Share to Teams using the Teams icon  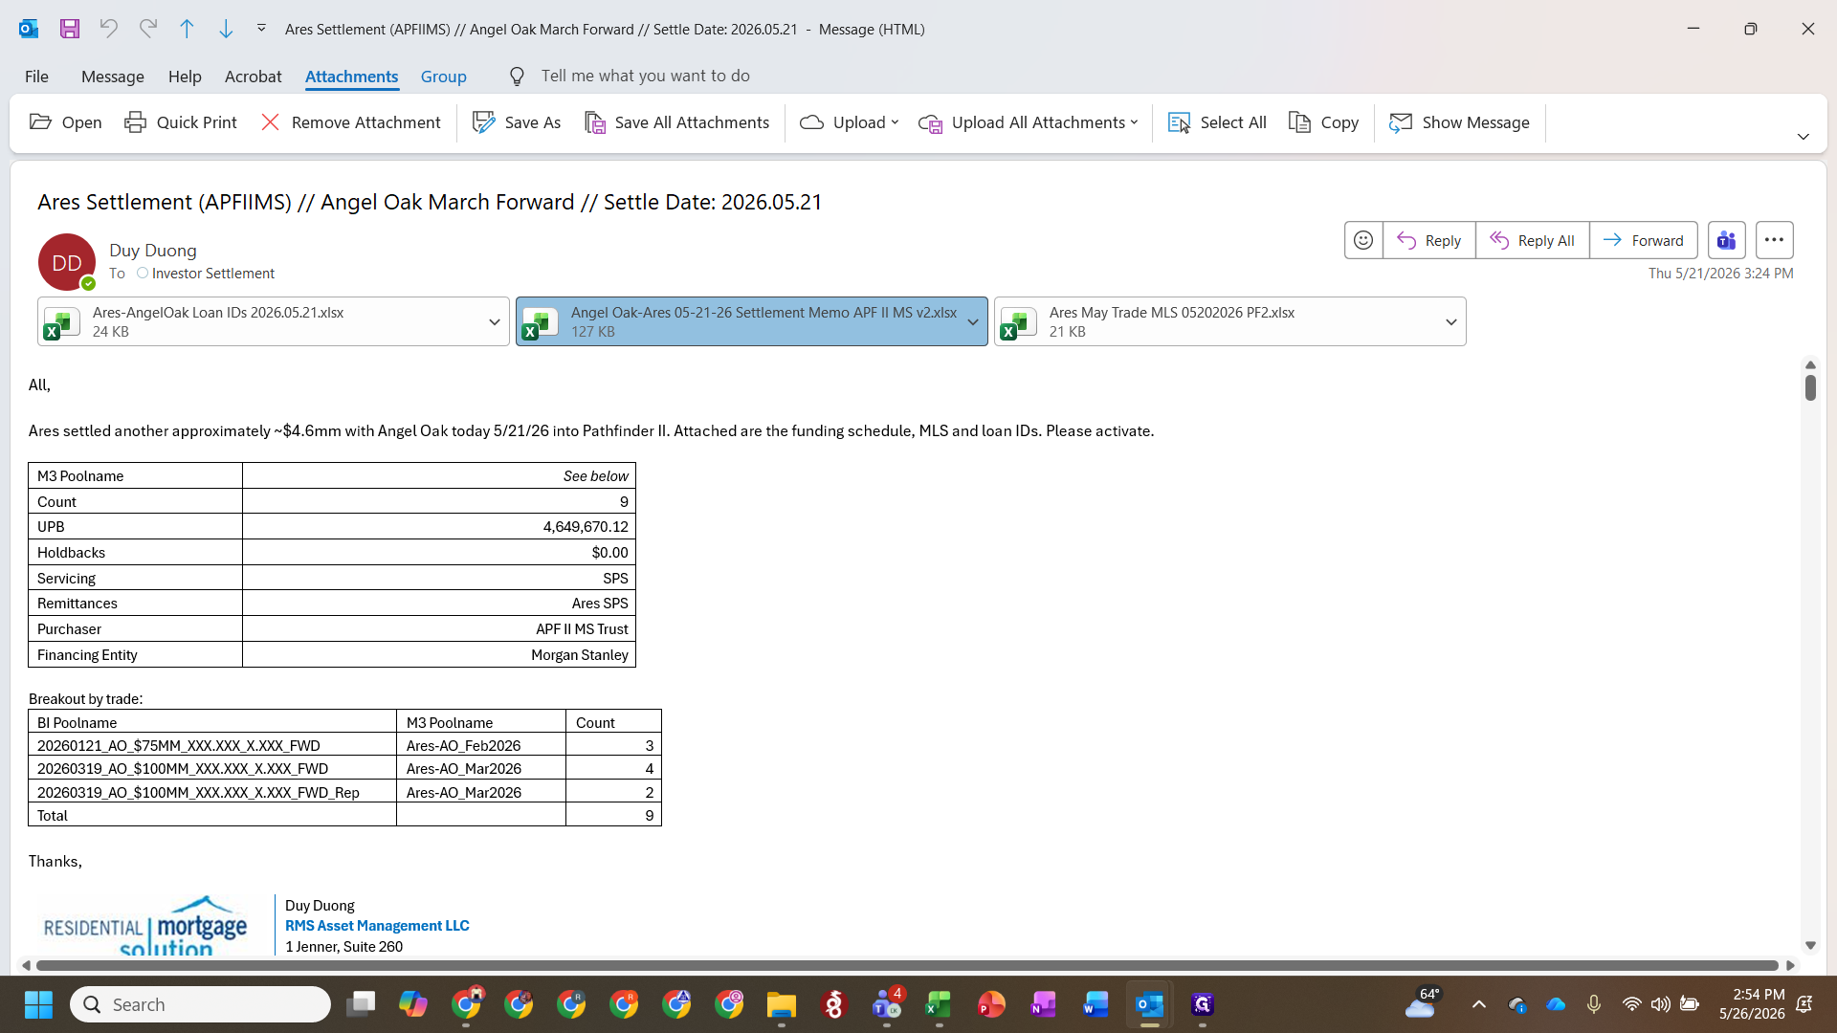coord(1727,240)
